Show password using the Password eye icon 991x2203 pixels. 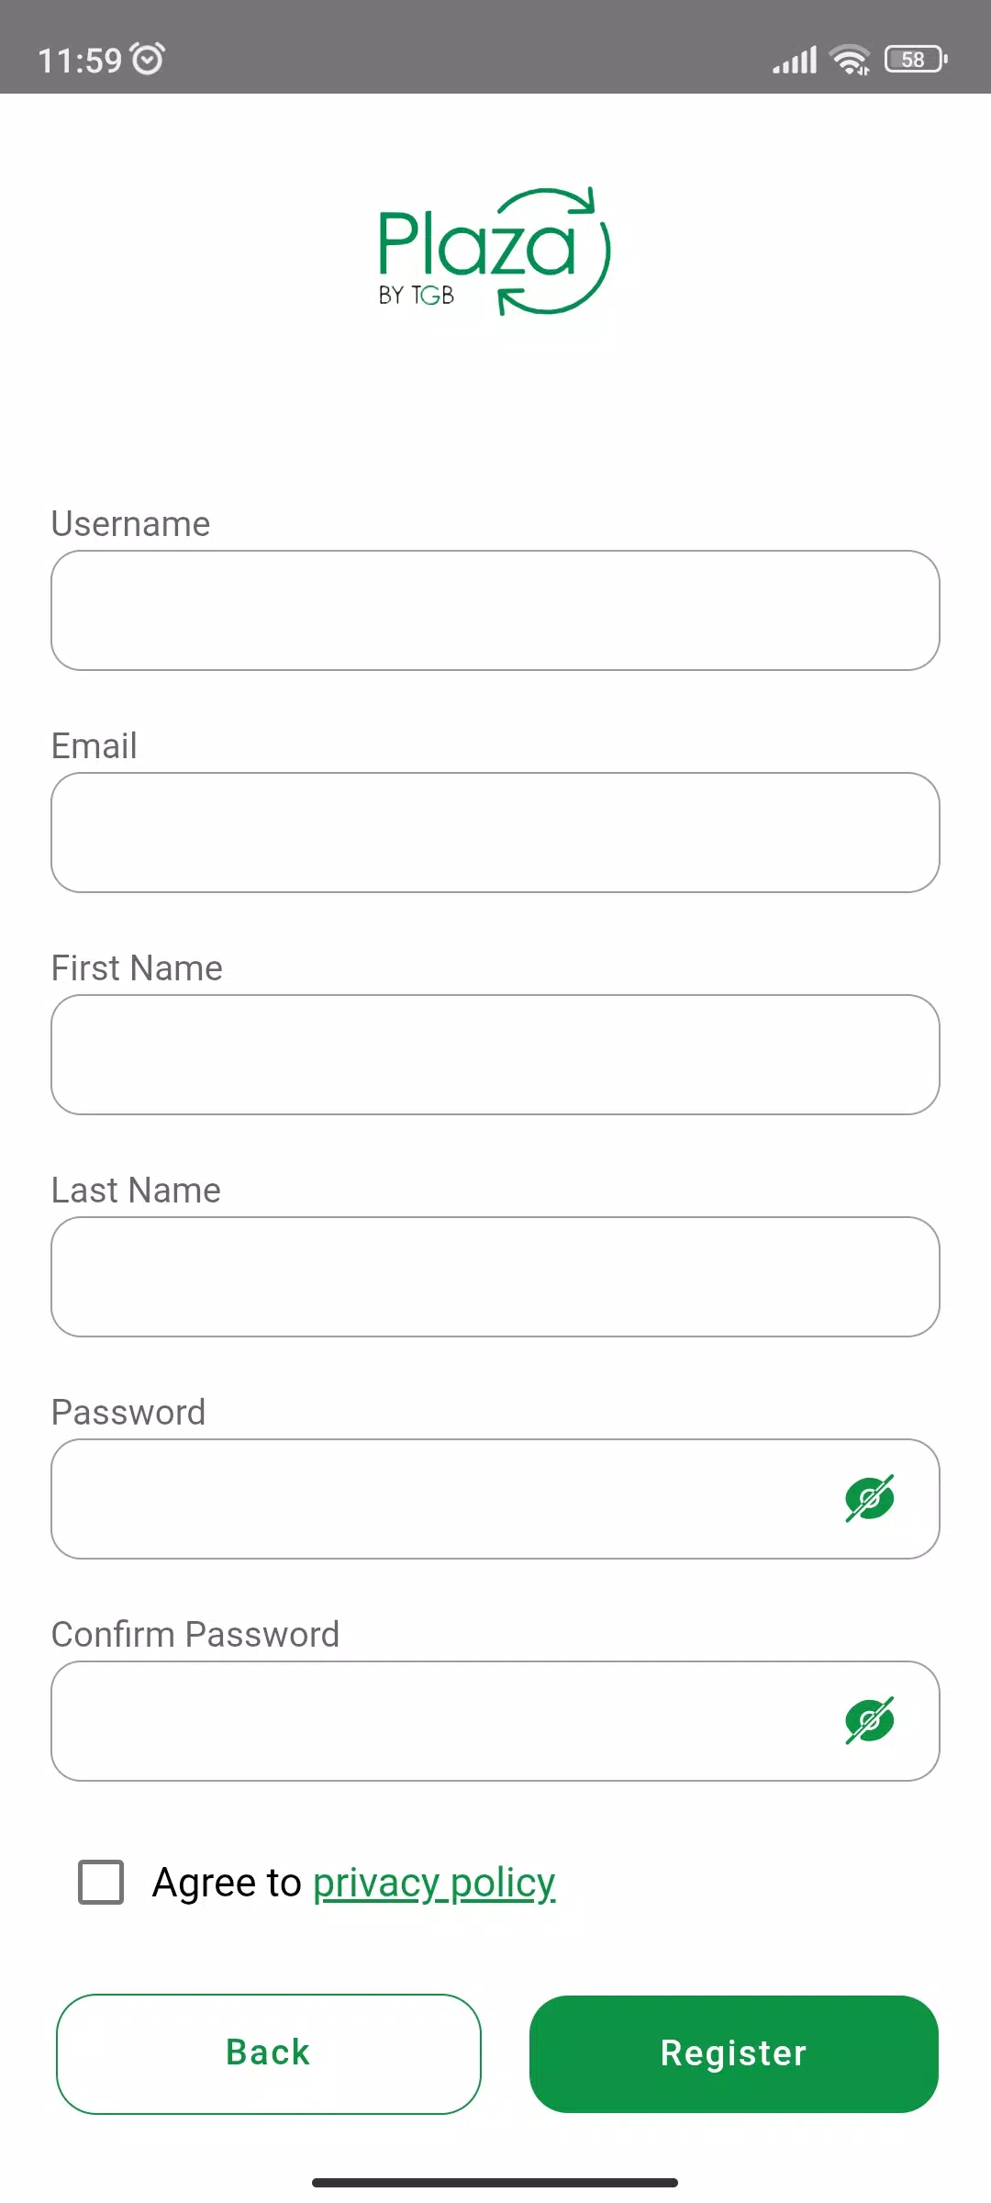pyautogui.click(x=870, y=1499)
